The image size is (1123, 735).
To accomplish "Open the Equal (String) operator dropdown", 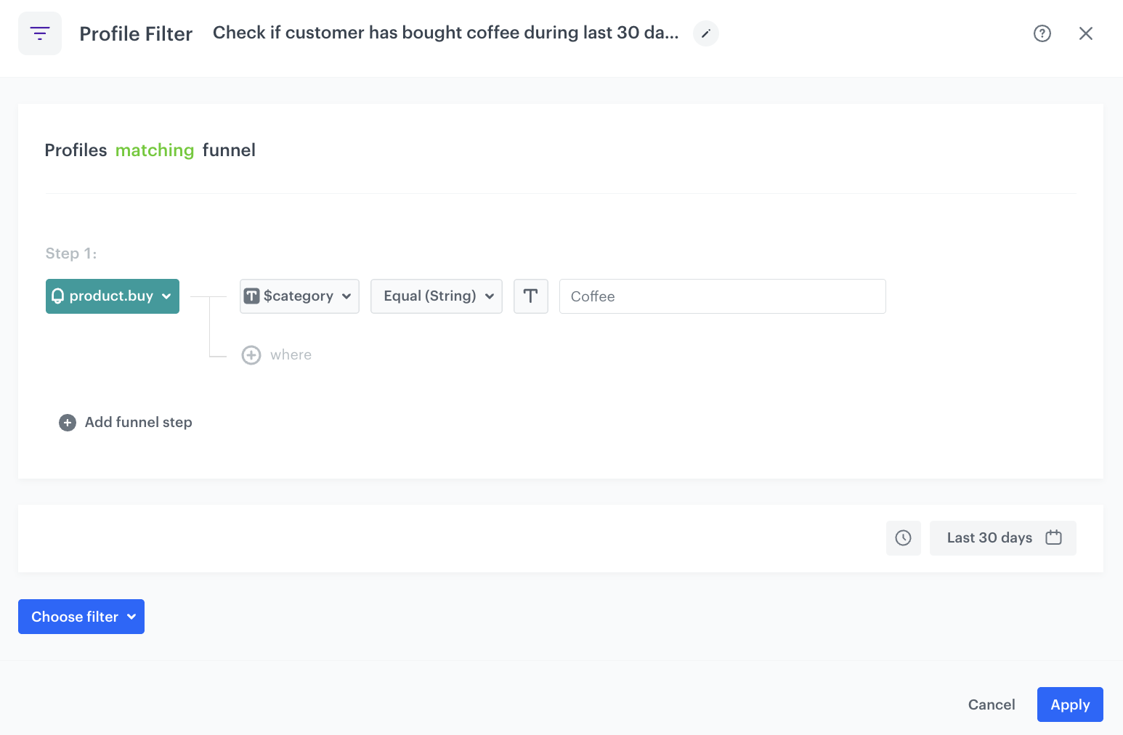I will pyautogui.click(x=436, y=296).
